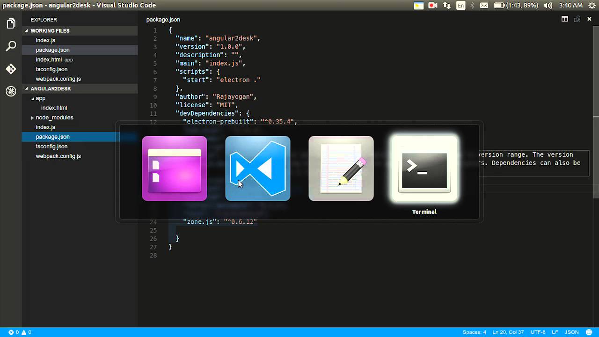Open the Bluetooth indicator
This screenshot has height=337, width=599.
(472, 6)
